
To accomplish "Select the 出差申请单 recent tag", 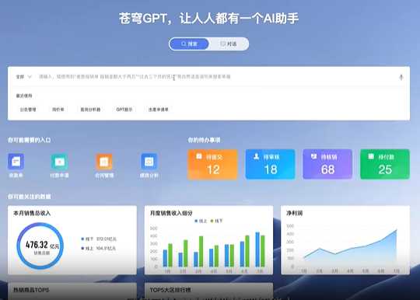I will coord(159,110).
